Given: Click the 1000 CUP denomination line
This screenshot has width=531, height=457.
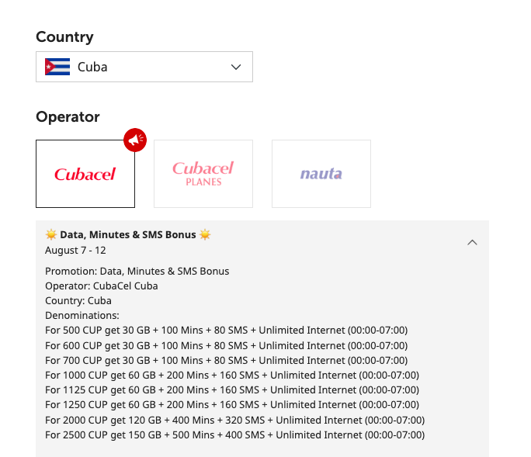Looking at the screenshot, I should [232, 376].
